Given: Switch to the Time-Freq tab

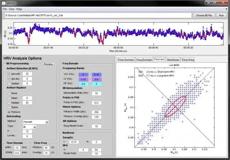Looking at the screenshot, I should (x=188, y=60).
